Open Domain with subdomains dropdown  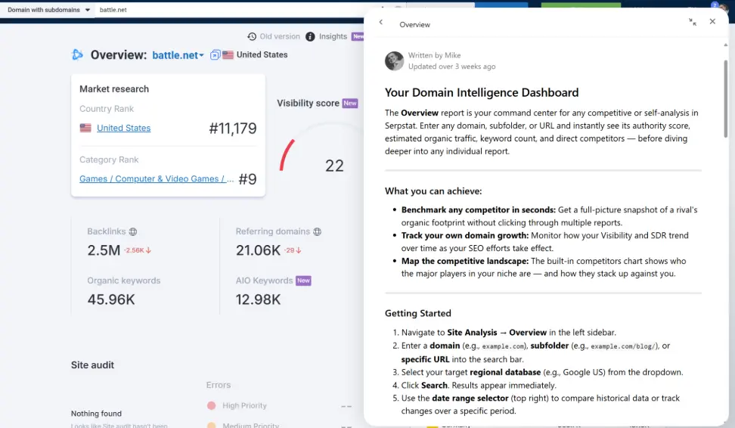(x=48, y=9)
